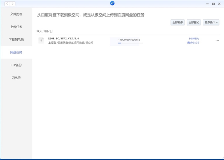Click the 140.2MB/1000MB progress text
The image size is (224, 160).
coord(129,40)
